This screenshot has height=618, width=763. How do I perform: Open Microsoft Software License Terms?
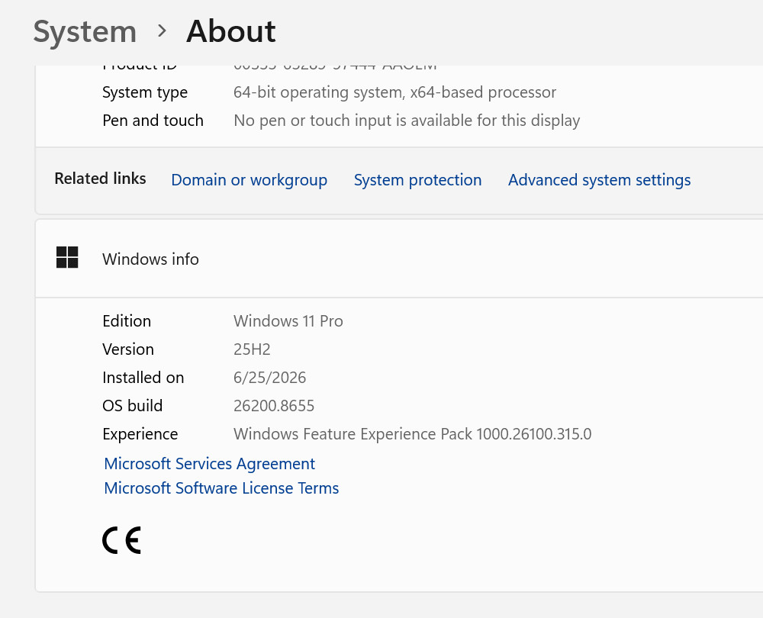(221, 488)
